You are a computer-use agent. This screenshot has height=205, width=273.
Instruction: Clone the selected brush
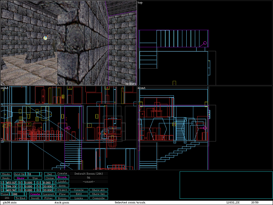pyautogui.click(x=49, y=178)
